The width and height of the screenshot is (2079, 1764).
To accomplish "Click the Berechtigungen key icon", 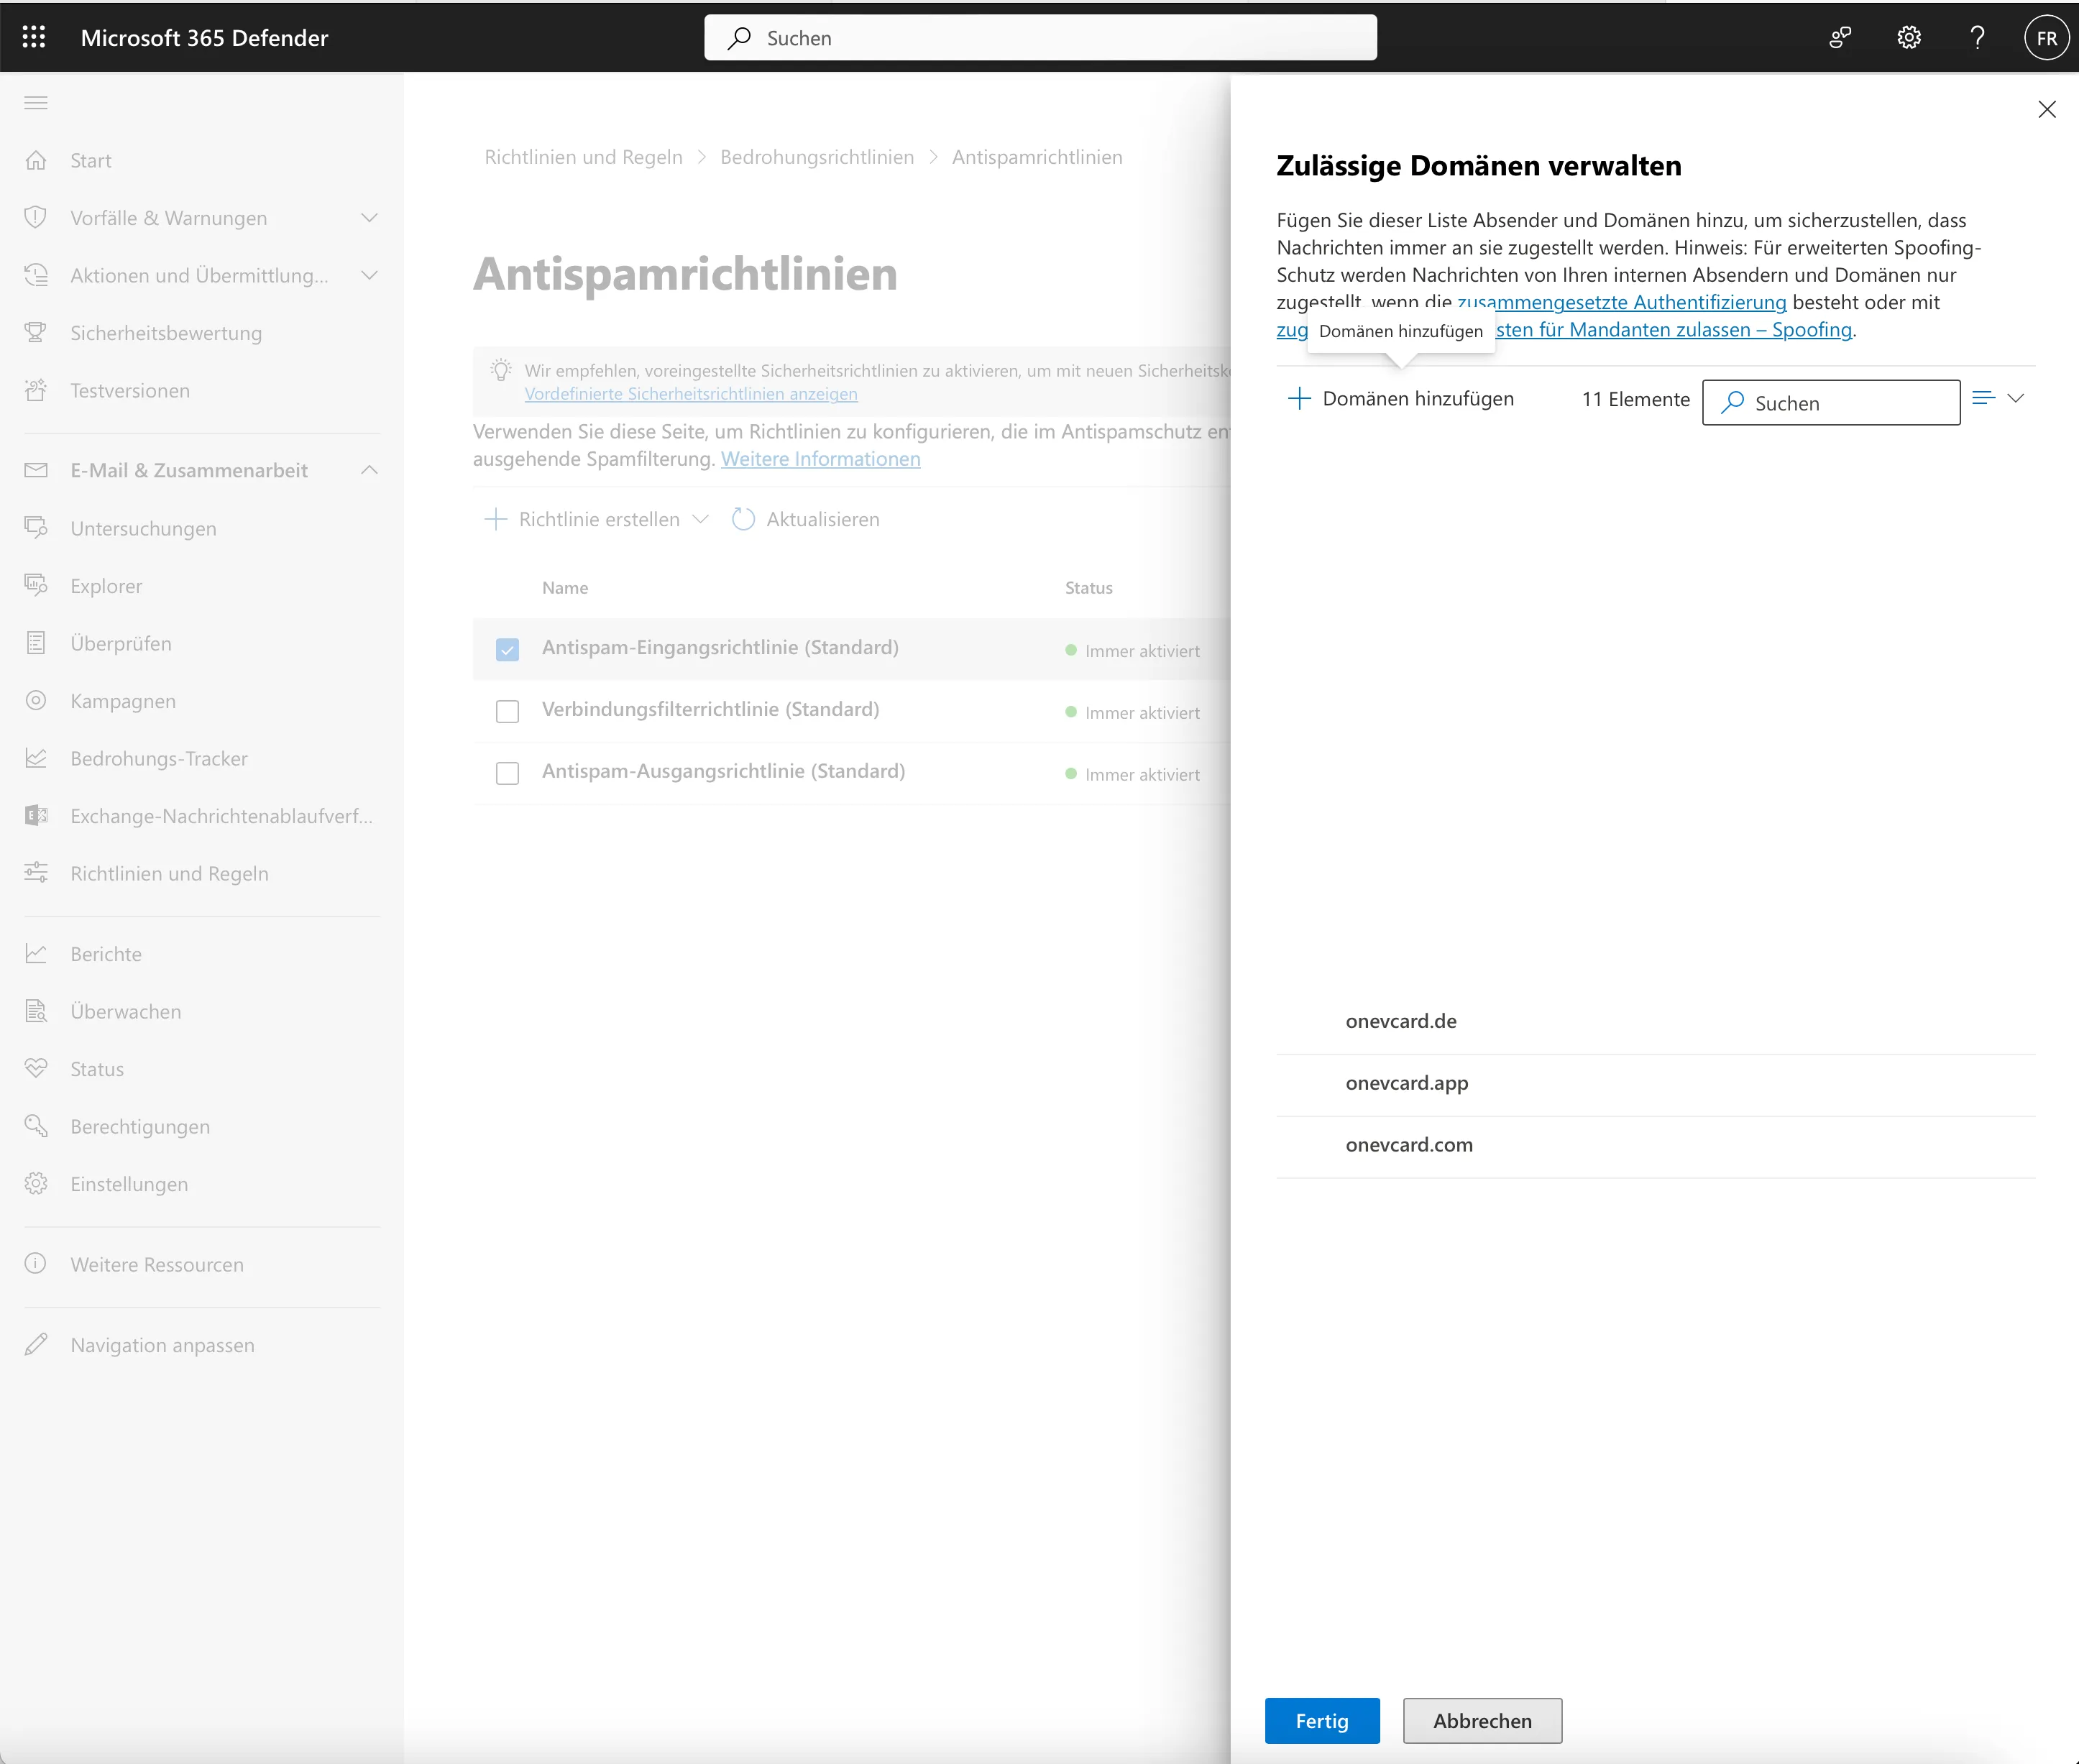I will click(36, 1126).
